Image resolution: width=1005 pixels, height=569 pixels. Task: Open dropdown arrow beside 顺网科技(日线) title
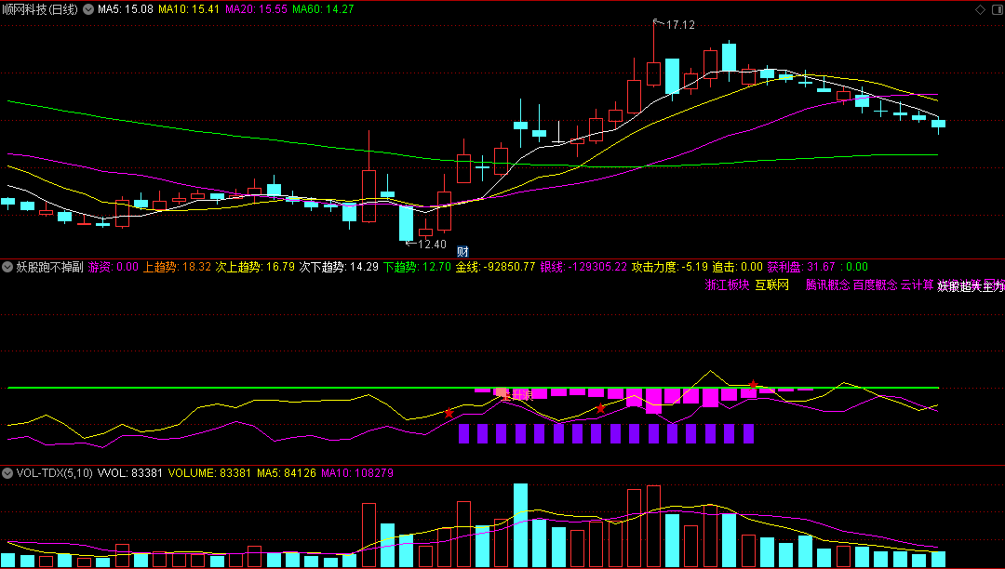pyautogui.click(x=88, y=9)
